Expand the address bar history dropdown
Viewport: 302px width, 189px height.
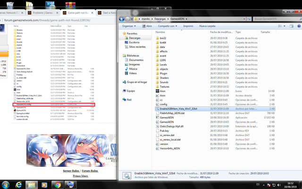tap(244, 19)
